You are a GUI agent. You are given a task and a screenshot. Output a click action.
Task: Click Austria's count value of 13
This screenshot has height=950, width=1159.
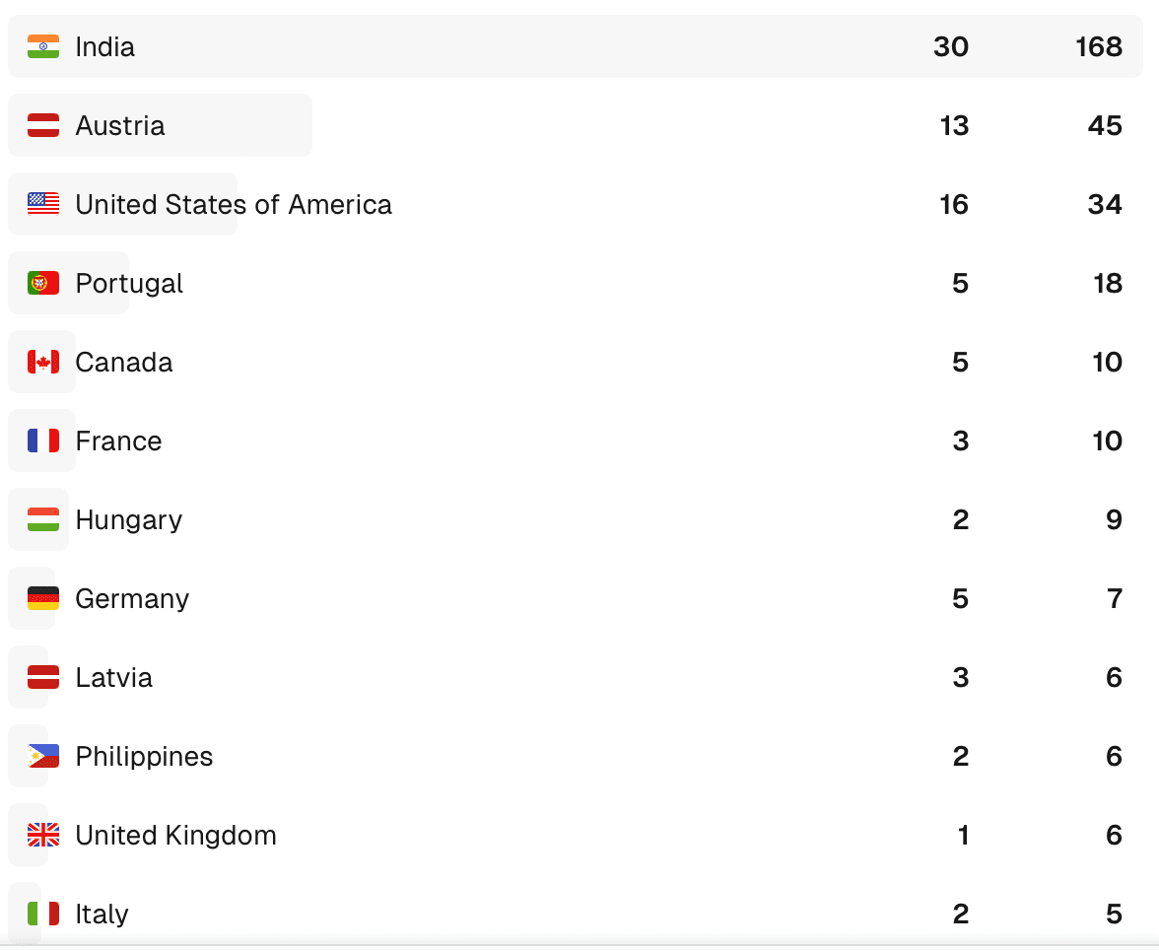(x=954, y=125)
